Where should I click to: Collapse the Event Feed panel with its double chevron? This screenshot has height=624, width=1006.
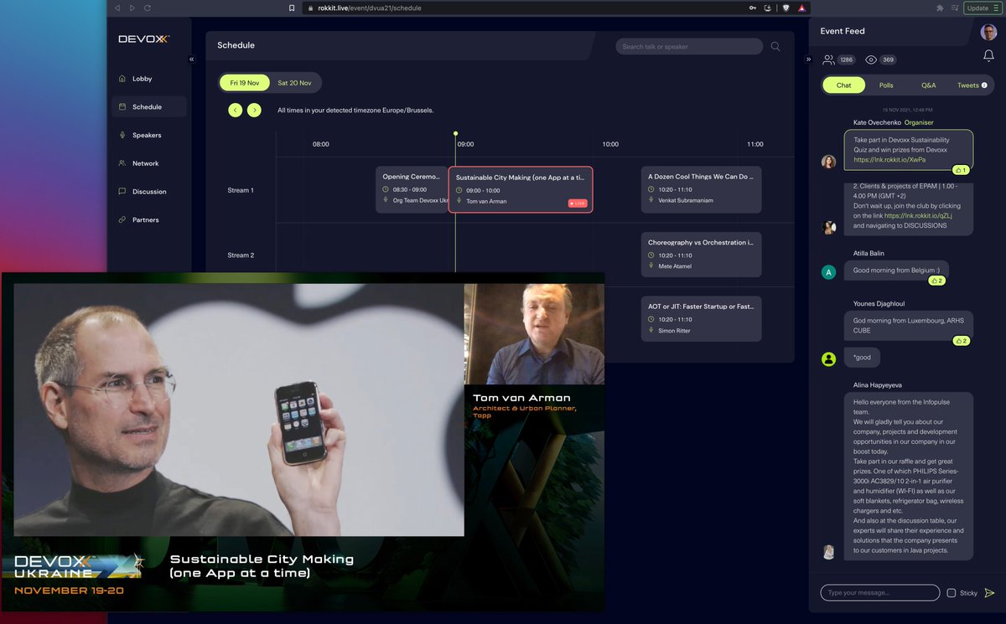click(809, 59)
